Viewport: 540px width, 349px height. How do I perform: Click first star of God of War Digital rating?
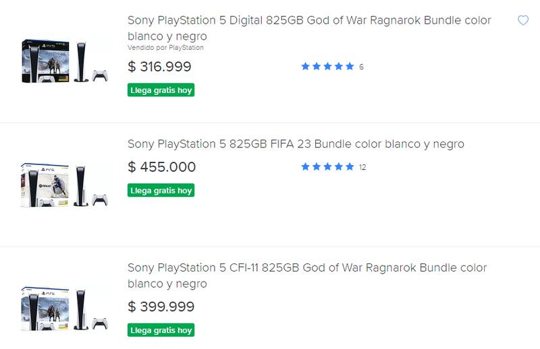pyautogui.click(x=305, y=66)
